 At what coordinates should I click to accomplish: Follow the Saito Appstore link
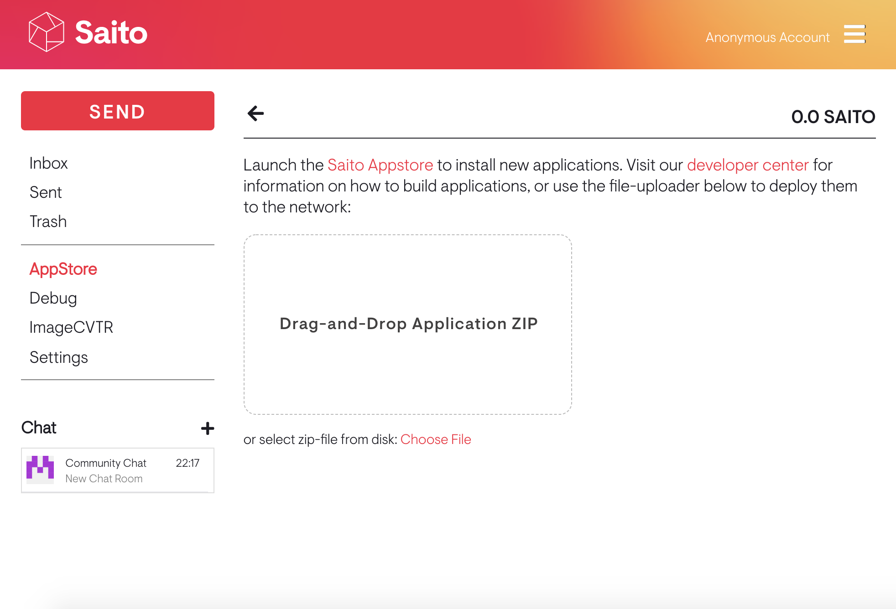380,165
